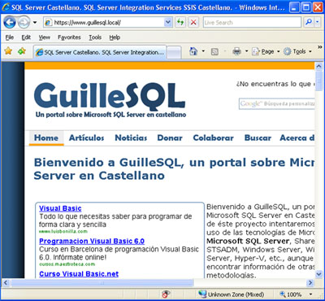This screenshot has height=301, width=325.
Task: Click the Back navigation button
Action: (x=10, y=23)
